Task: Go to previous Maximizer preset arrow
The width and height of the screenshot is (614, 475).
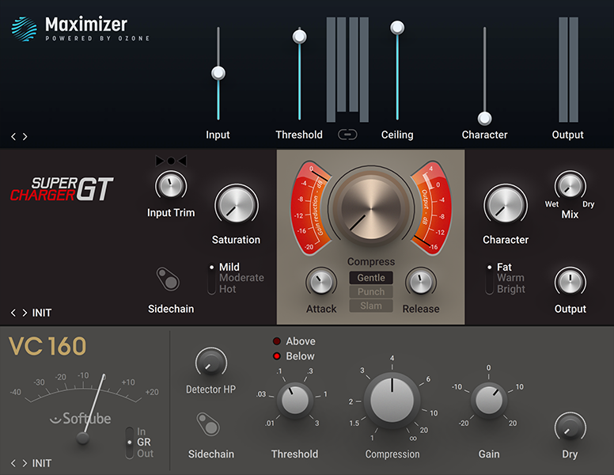Action: pos(13,136)
